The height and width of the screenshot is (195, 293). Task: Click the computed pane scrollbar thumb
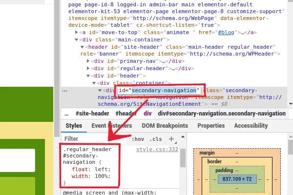(291, 147)
